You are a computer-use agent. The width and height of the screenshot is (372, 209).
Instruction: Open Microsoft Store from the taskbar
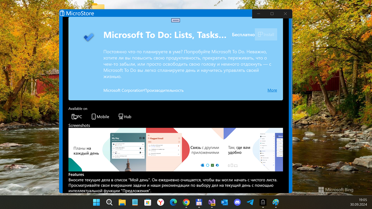coord(147,202)
